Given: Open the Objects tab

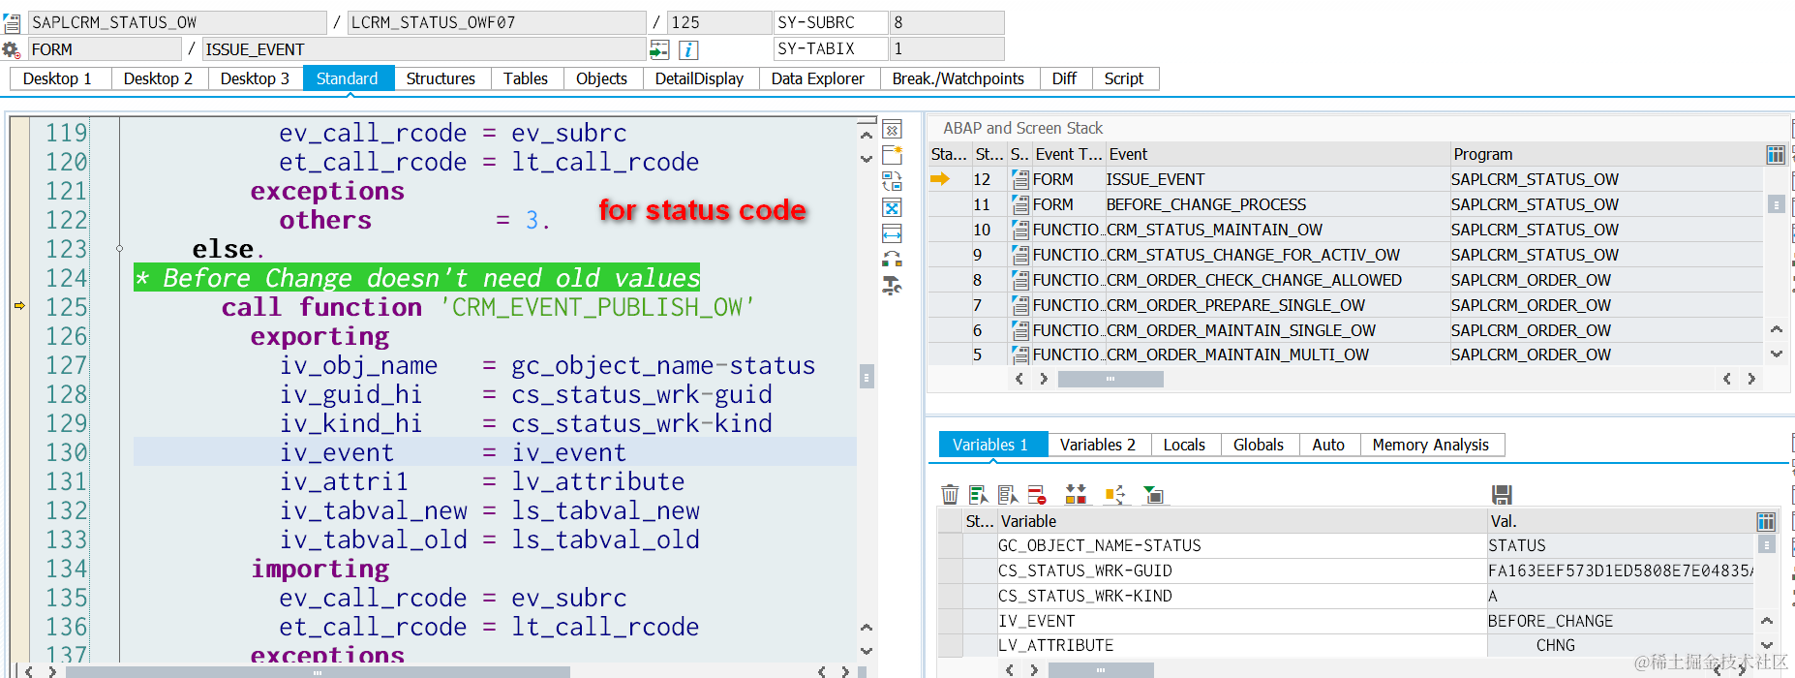Looking at the screenshot, I should [x=601, y=78].
